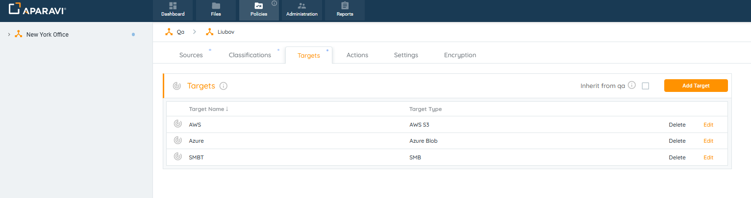Switch to the Classifications tab
The width and height of the screenshot is (751, 198).
250,55
